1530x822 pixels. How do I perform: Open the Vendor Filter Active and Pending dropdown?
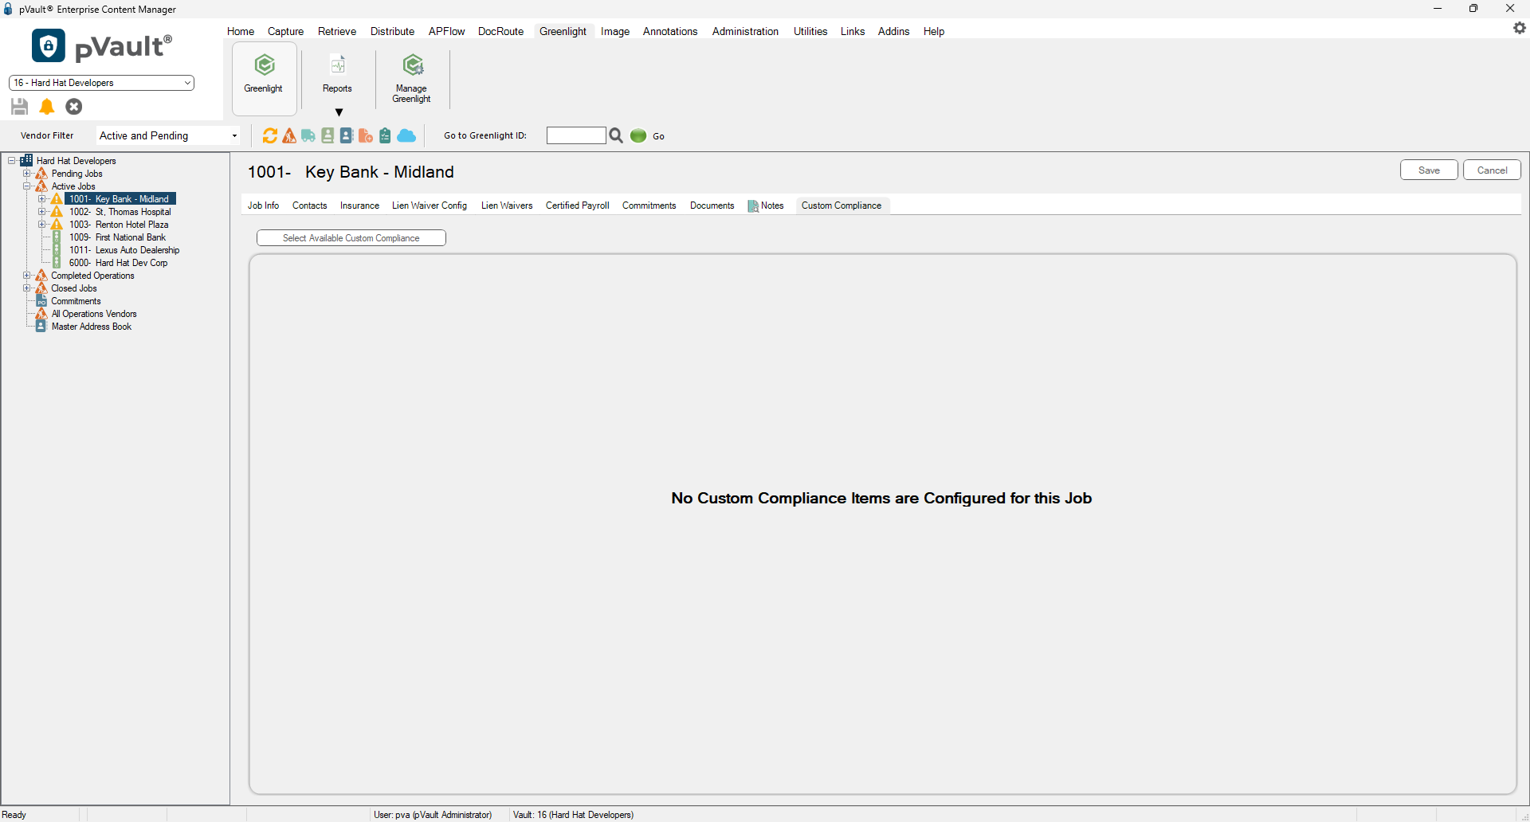[x=168, y=136]
